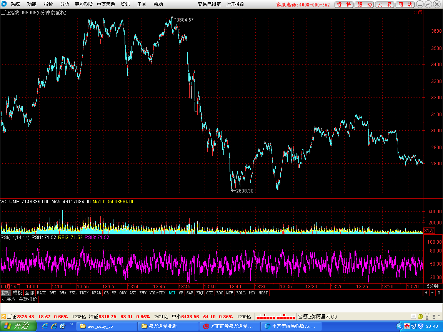Screen dimensions: 443x332
Task: Open 功能 menu
Action: pos(32,4)
